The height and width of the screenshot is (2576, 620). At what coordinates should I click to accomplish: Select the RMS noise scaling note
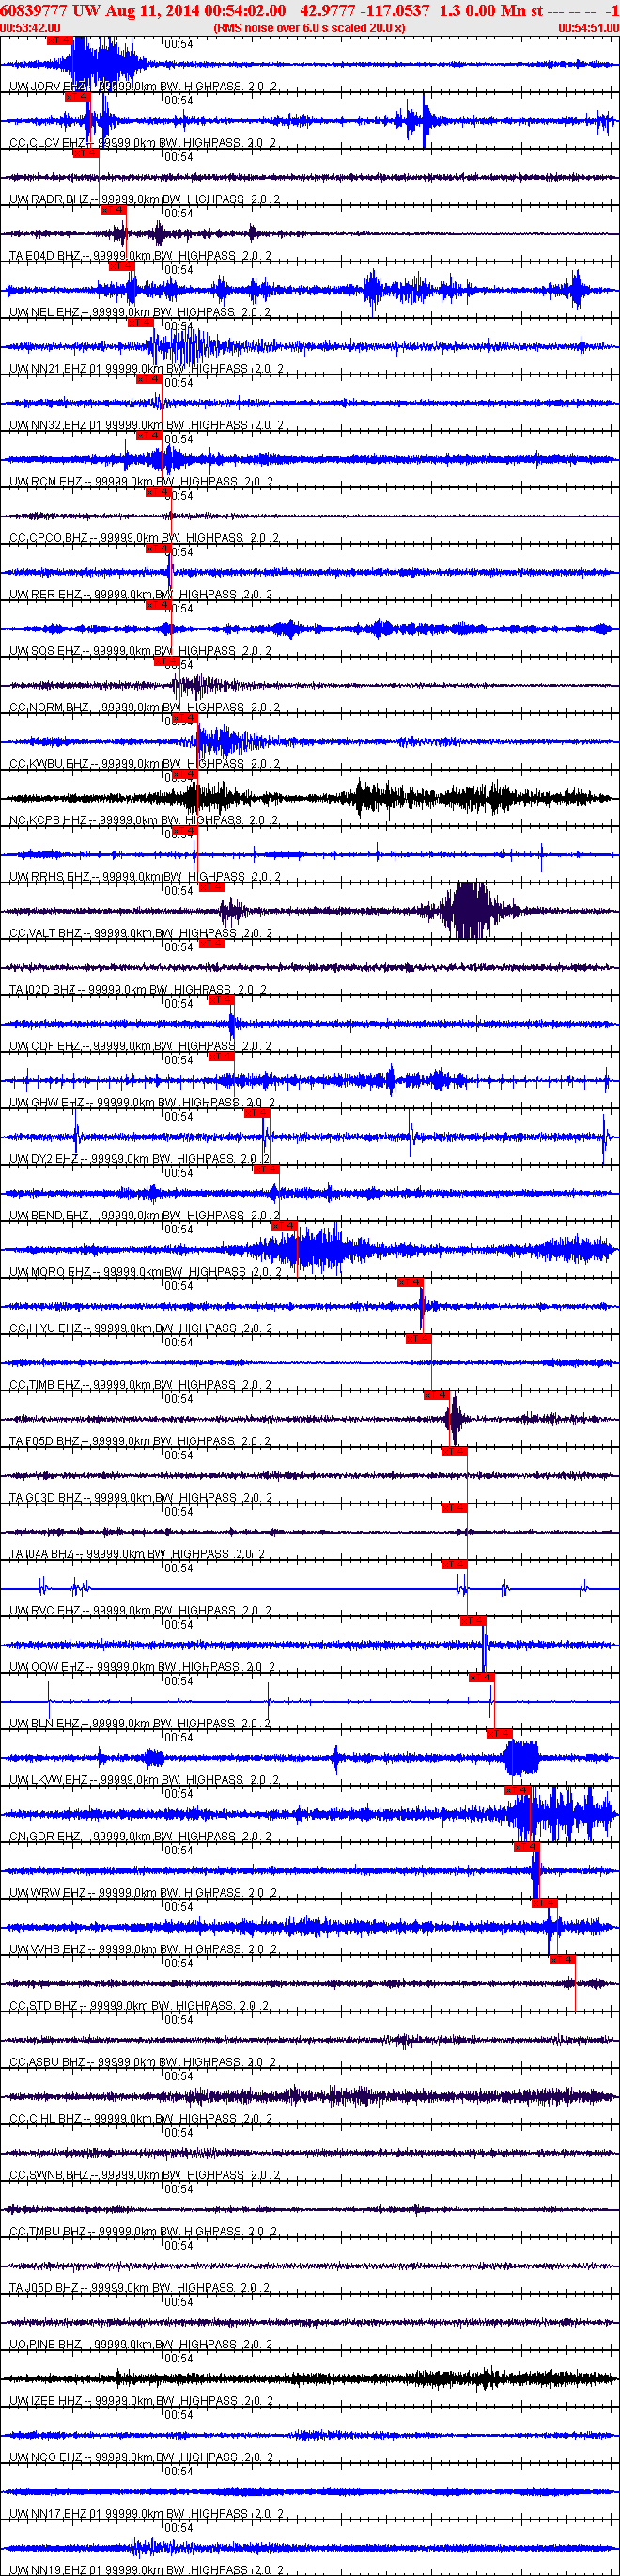coord(309,28)
